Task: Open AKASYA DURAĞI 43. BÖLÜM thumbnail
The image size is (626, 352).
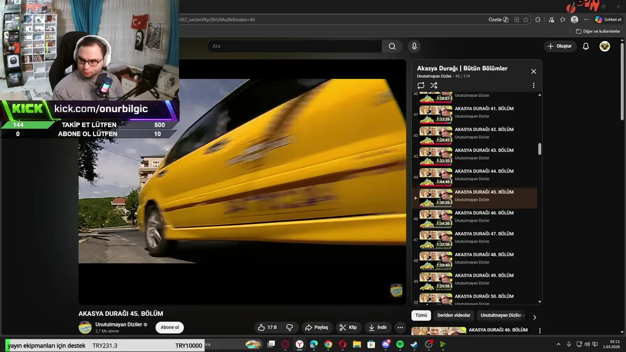Action: pyautogui.click(x=436, y=156)
